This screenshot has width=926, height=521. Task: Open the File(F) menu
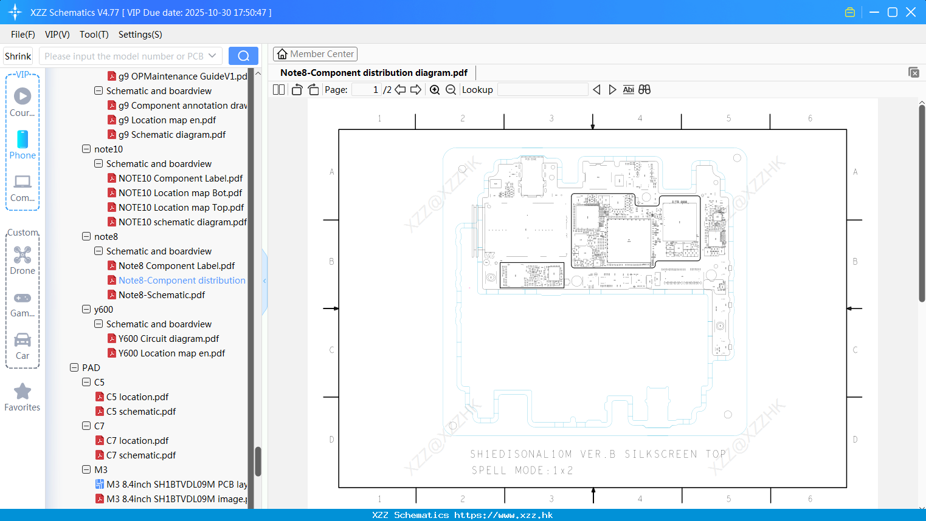click(x=23, y=35)
